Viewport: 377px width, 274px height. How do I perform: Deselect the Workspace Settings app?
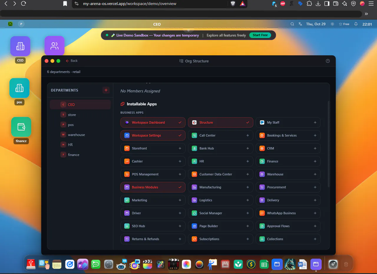coord(153,135)
